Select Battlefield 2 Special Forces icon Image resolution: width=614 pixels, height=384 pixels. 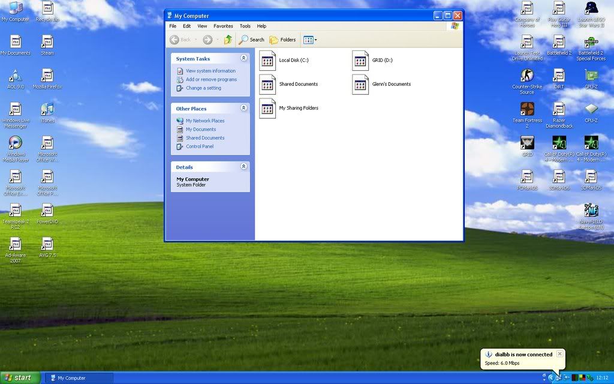point(591,48)
